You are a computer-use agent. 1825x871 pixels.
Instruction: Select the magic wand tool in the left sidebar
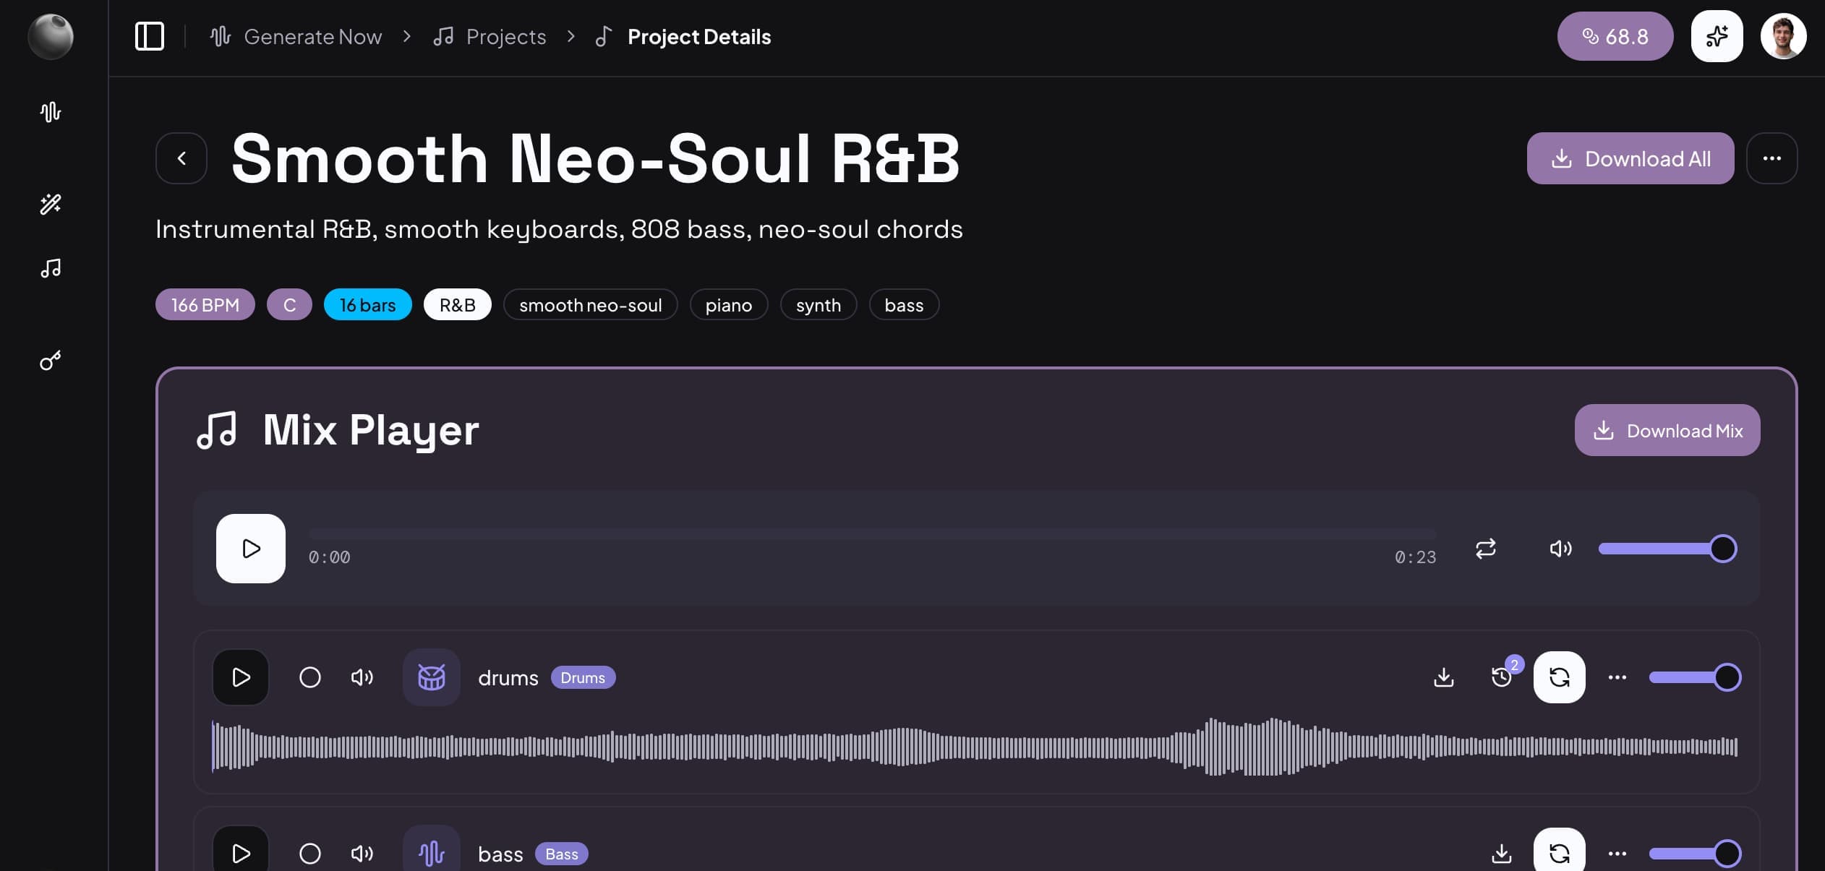50,205
